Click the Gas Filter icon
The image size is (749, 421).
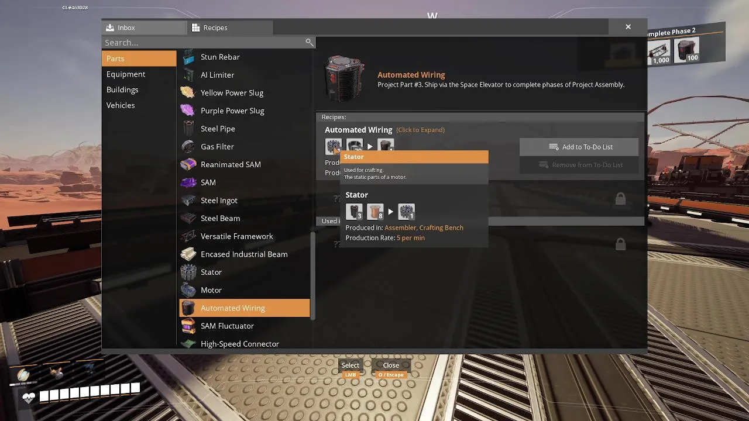tap(188, 147)
